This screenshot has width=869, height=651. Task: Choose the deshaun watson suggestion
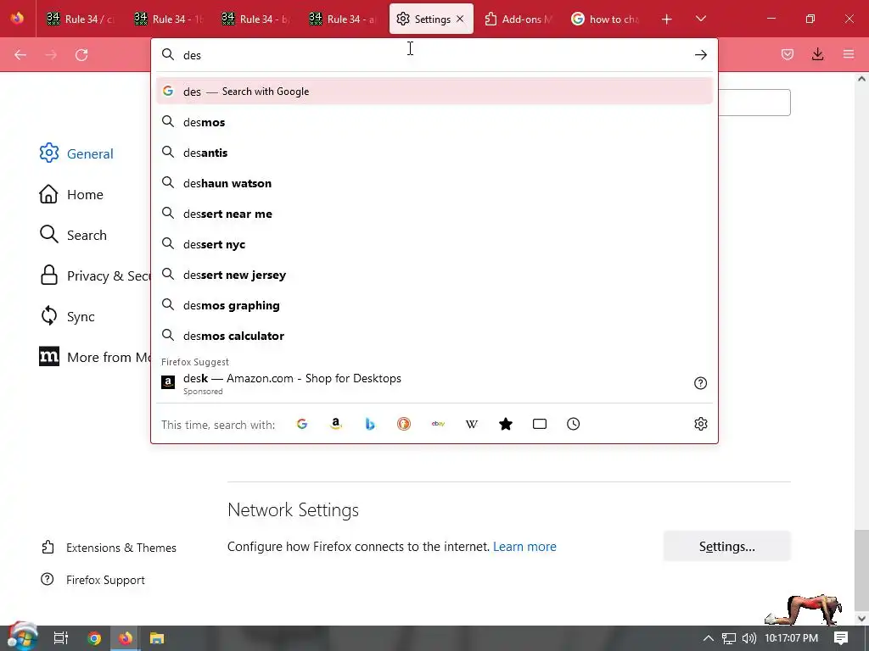pos(434,183)
